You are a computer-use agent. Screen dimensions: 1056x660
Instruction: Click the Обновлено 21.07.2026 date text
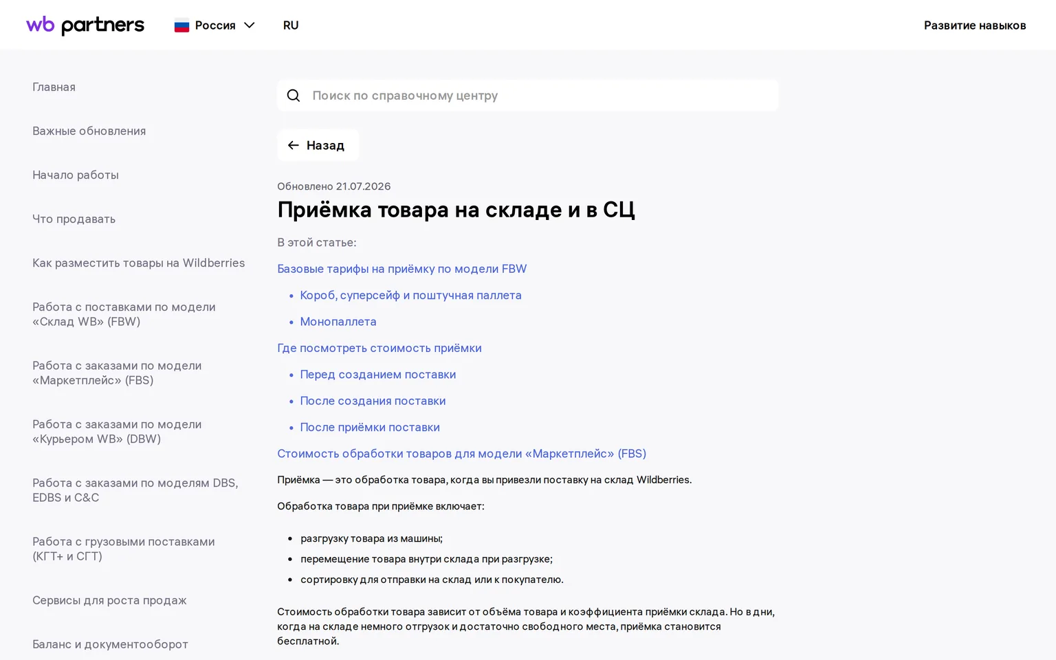[x=334, y=186]
